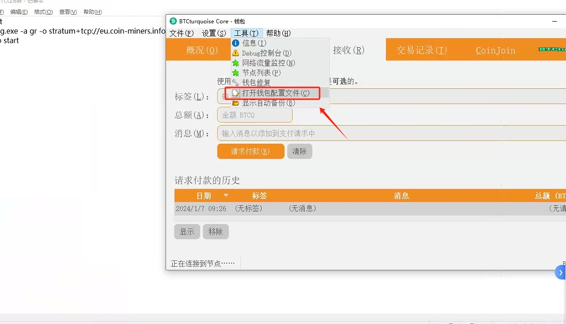The image size is (566, 324).
Task: Click the folder icon beside 显示自动备份
Action: click(x=236, y=103)
